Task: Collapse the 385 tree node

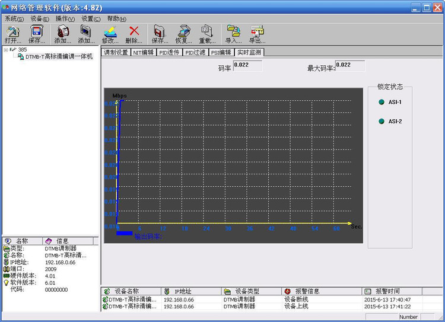Action: 6,50
